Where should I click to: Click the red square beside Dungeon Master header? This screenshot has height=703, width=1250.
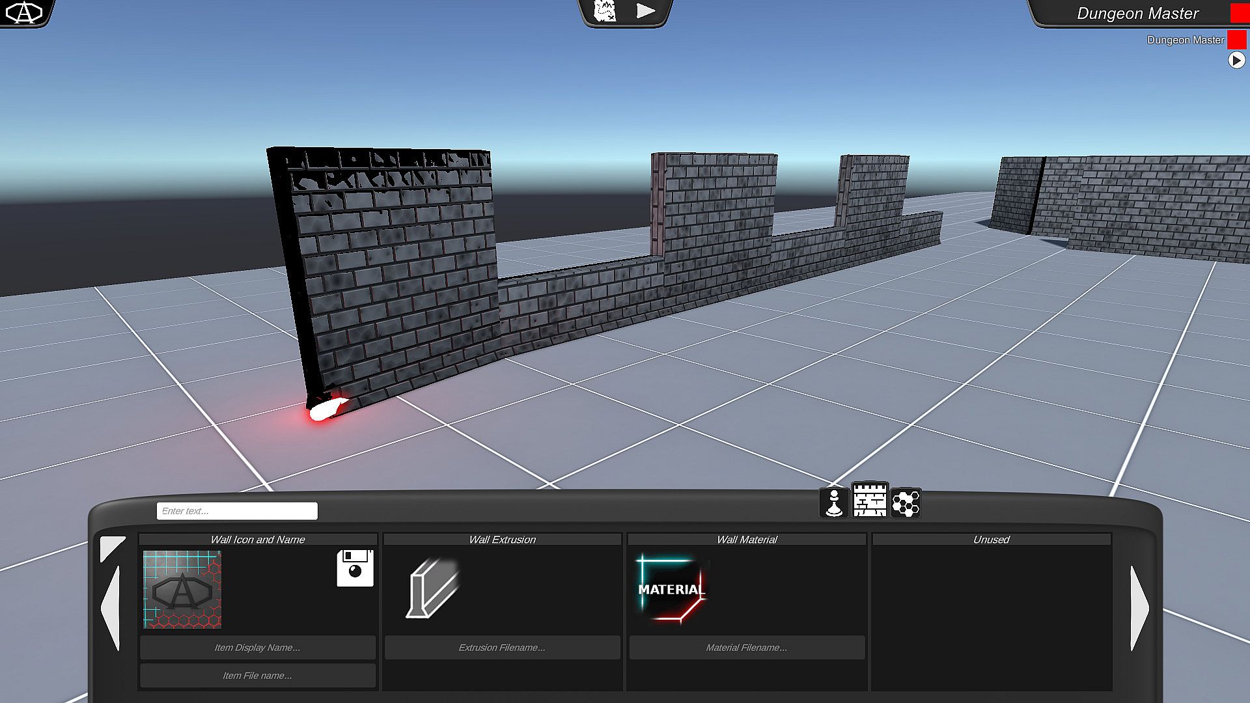(x=1239, y=12)
